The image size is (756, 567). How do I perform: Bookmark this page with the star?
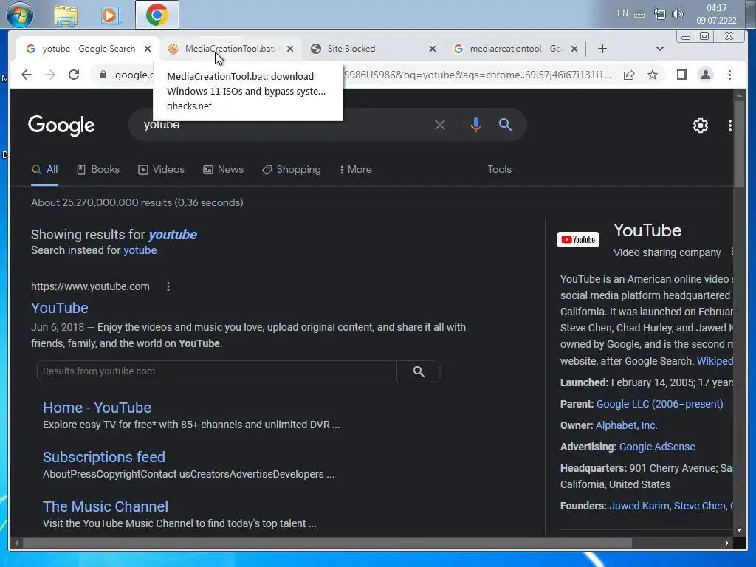(653, 75)
